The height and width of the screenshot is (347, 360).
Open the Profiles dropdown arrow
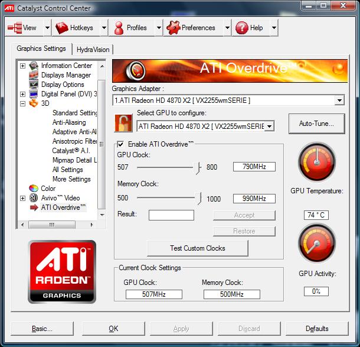(x=159, y=28)
